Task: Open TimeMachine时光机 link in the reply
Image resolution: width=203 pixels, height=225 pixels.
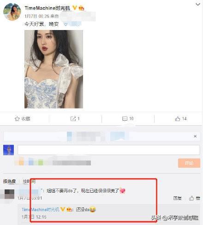Action: pos(41,209)
